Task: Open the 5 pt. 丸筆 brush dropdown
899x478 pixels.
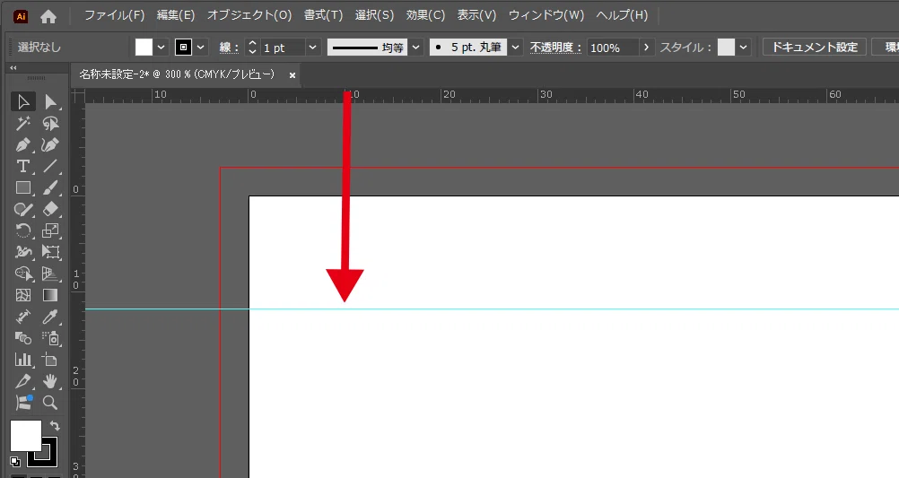Action: coord(515,48)
